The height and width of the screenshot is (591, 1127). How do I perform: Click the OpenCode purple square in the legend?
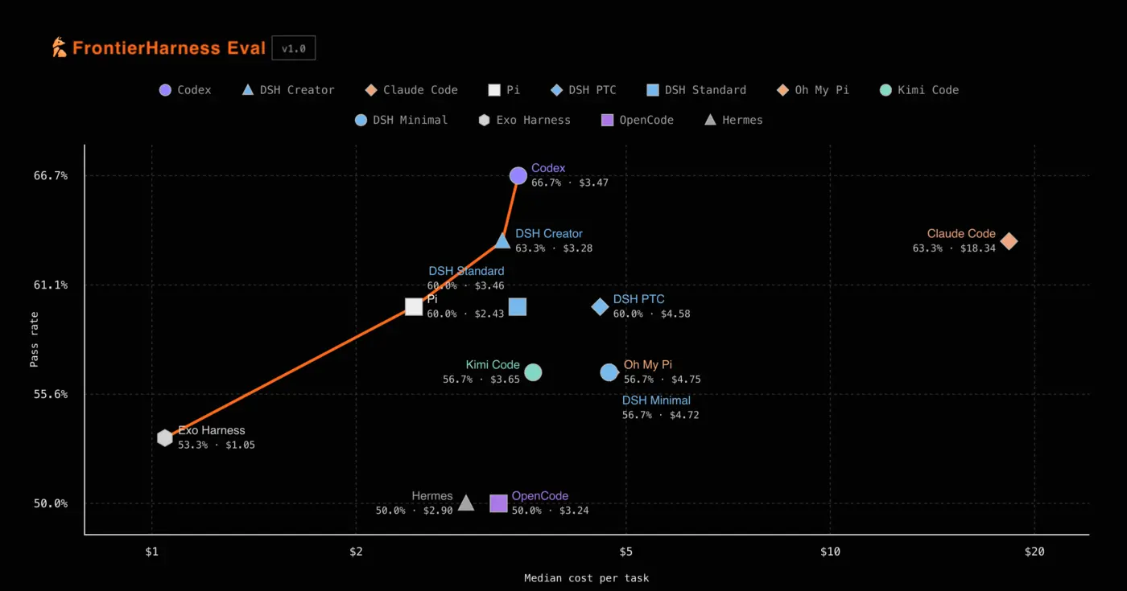pos(608,120)
